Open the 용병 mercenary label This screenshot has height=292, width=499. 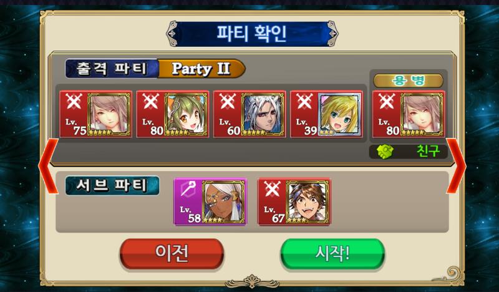click(409, 81)
